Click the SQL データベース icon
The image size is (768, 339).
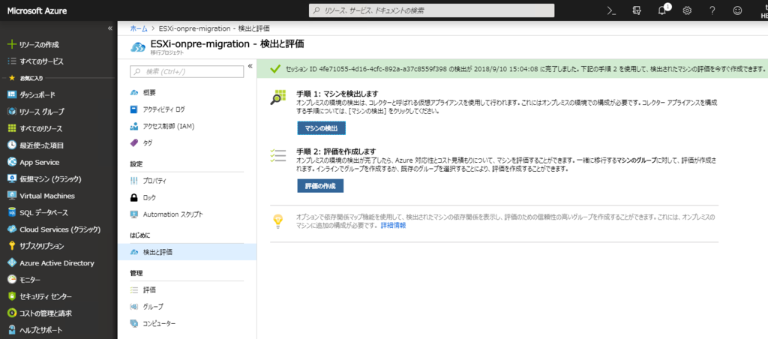pos(12,212)
